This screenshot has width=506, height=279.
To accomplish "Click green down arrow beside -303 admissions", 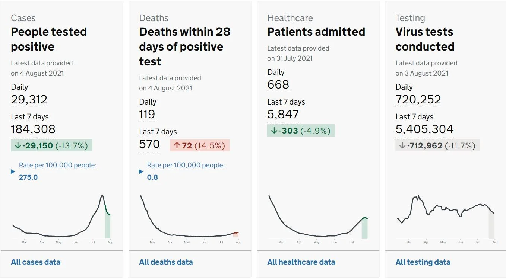I will (x=274, y=131).
